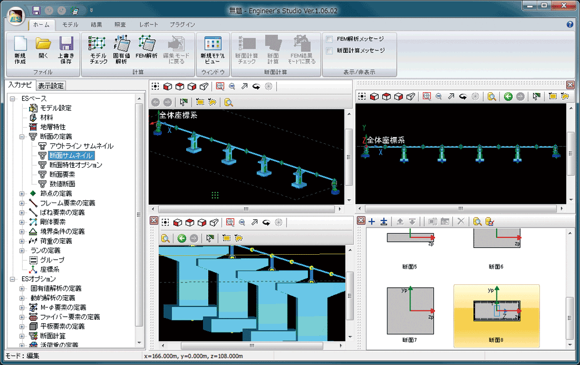Expand ファイバー要素の定義 node
The image size is (580, 365).
[22, 317]
